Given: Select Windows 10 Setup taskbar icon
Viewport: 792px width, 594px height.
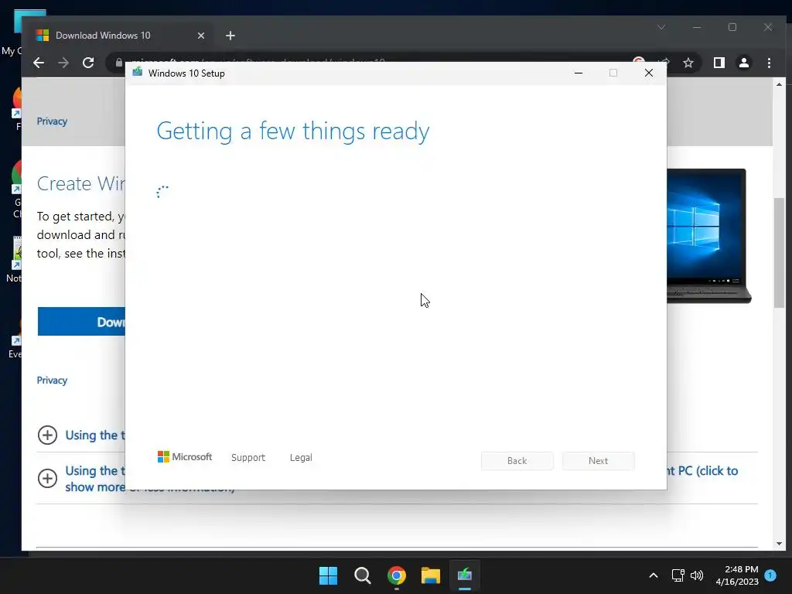Looking at the screenshot, I should [x=465, y=575].
